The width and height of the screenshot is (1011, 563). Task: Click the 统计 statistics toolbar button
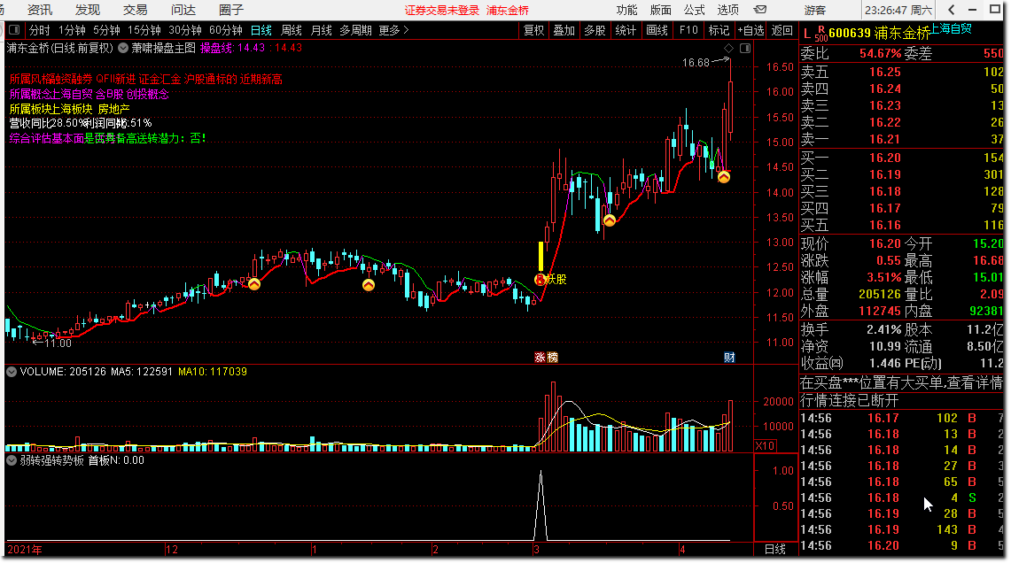click(x=626, y=30)
